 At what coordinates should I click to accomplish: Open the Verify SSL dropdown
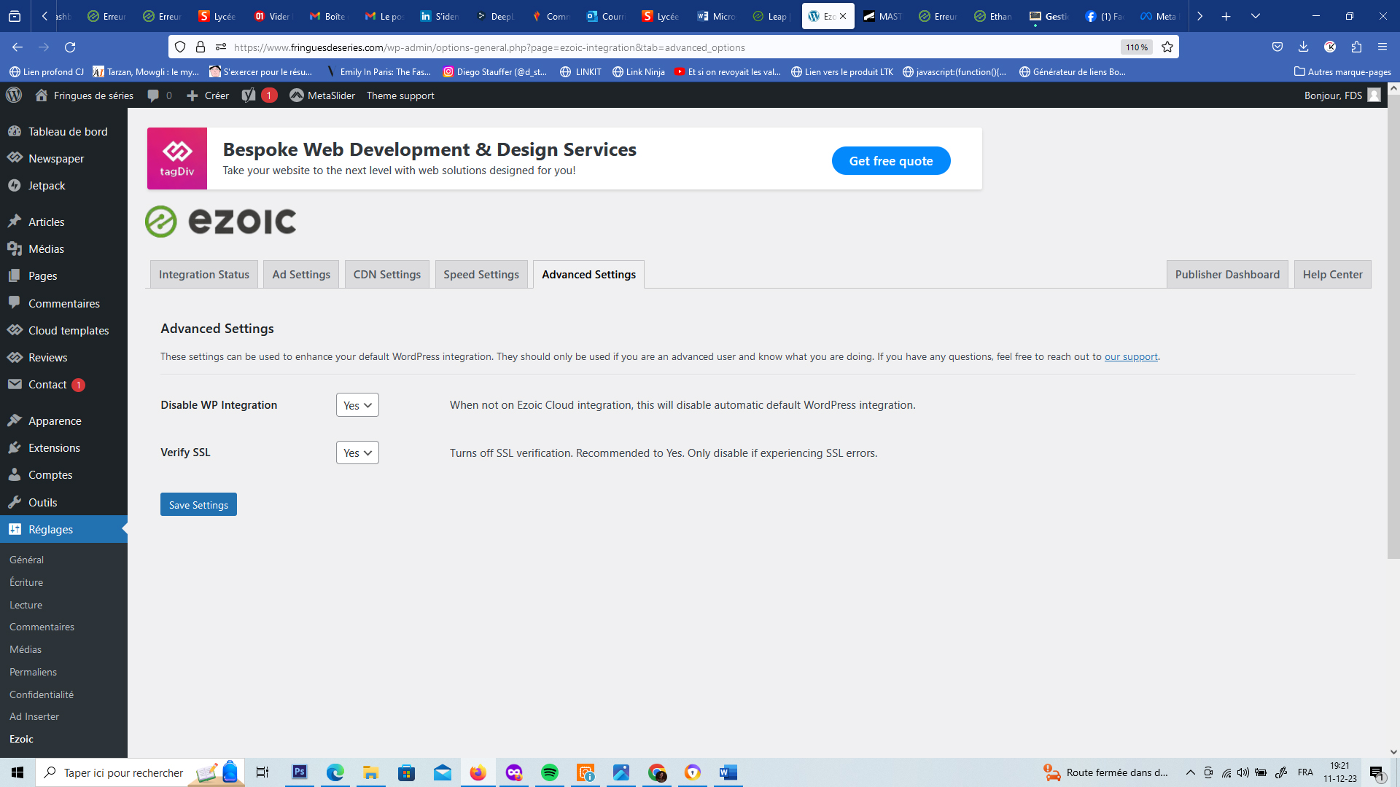(x=357, y=453)
